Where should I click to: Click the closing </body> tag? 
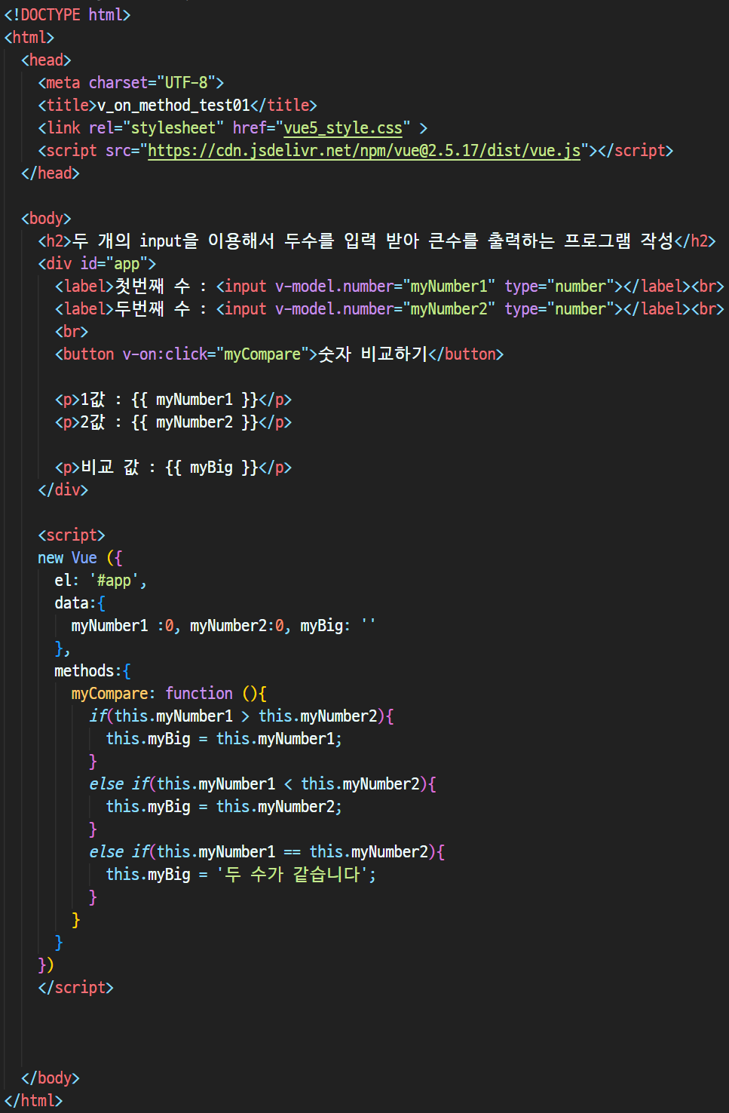[x=51, y=1078]
